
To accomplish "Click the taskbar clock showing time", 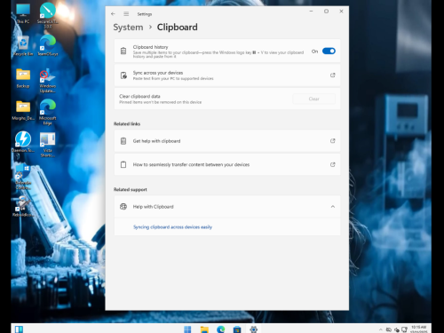I will [x=418, y=329].
